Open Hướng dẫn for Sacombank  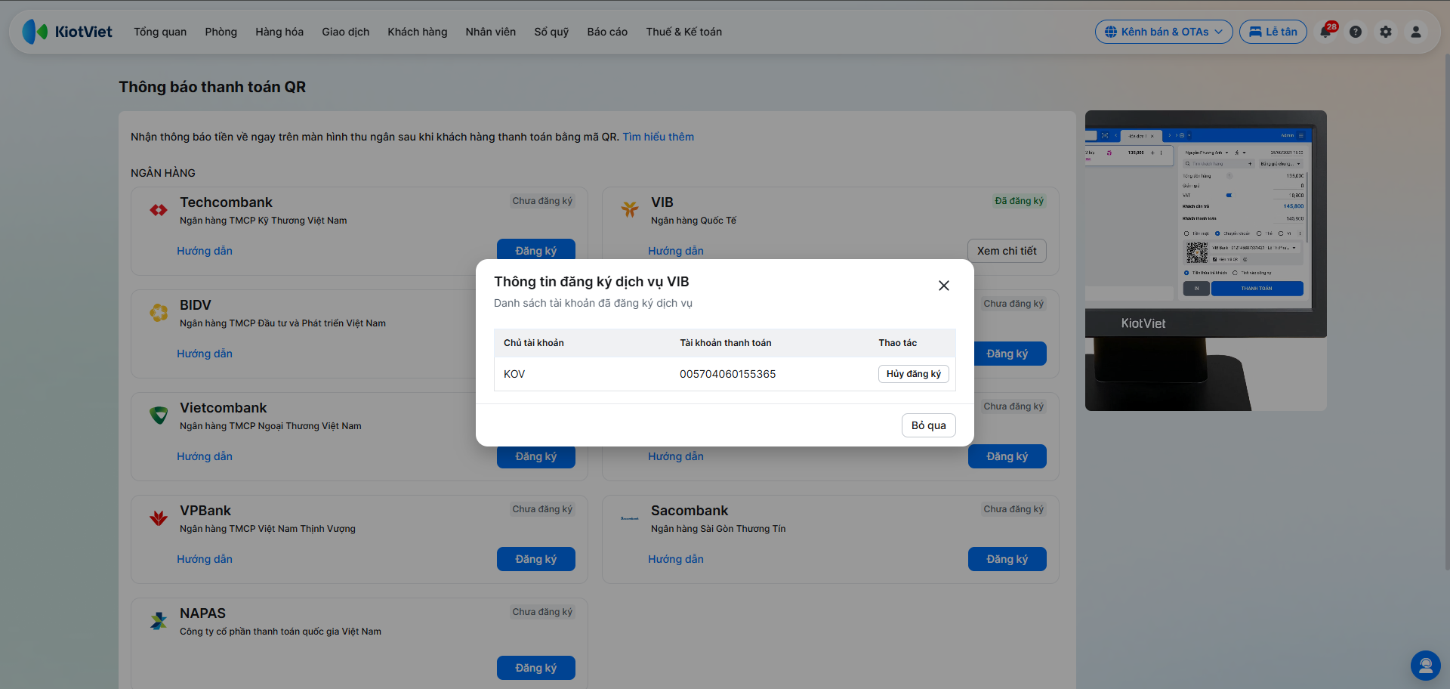[676, 559]
